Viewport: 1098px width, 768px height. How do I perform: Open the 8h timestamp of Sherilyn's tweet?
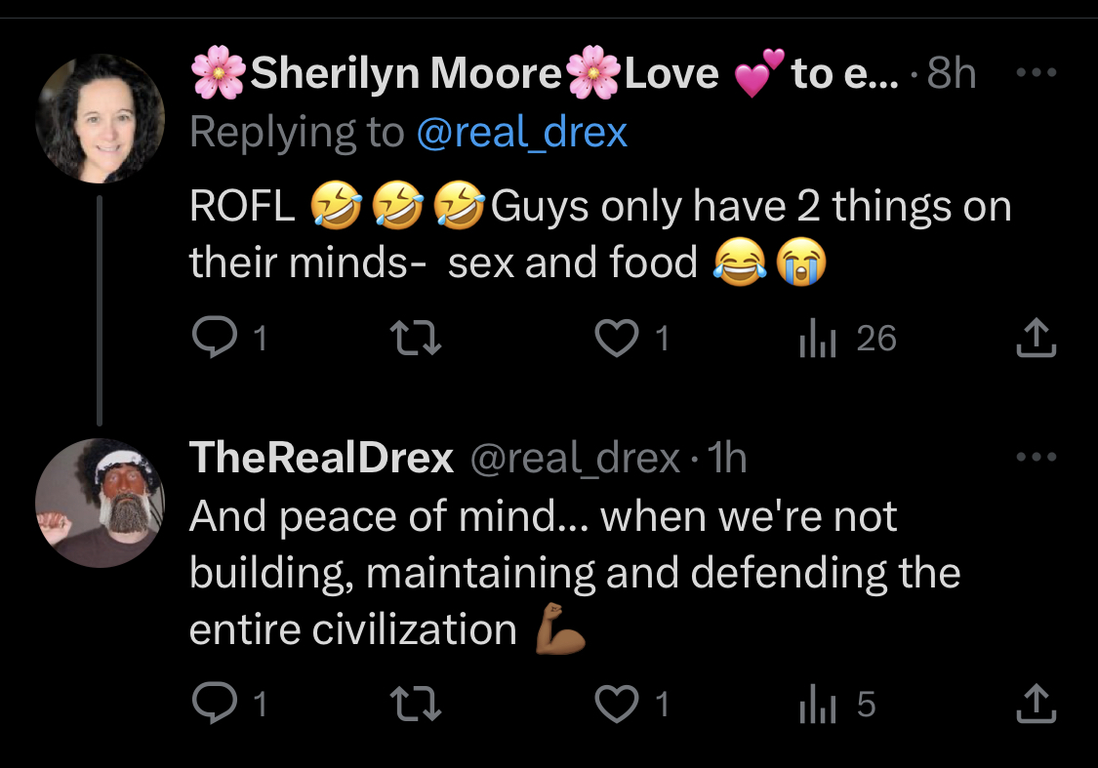pos(951,73)
